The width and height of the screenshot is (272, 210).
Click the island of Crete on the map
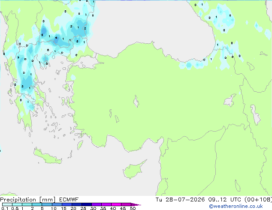pyautogui.click(x=47, y=156)
